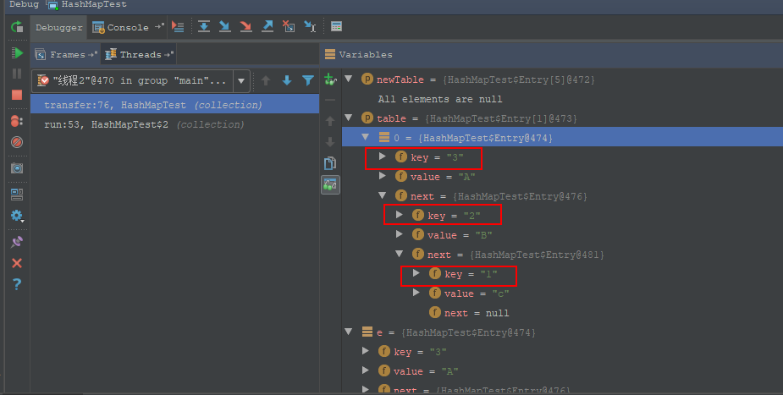
Task: Previous frame up arrow button
Action: (x=266, y=80)
